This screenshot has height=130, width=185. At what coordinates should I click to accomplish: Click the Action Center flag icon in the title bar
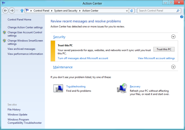4,3
